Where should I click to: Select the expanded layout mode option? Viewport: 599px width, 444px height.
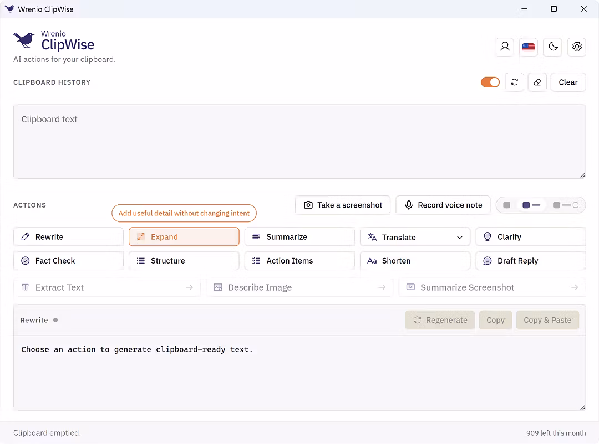point(566,205)
